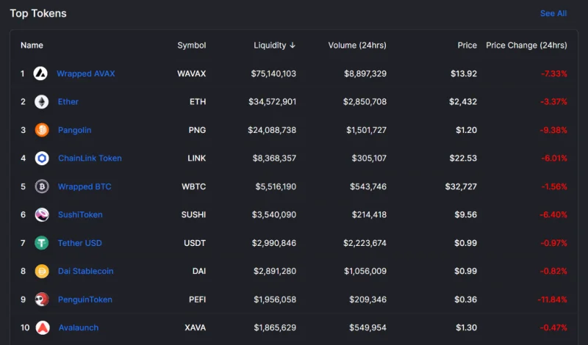This screenshot has height=345, width=588.
Task: Open the SushiToken link
Action: point(80,214)
